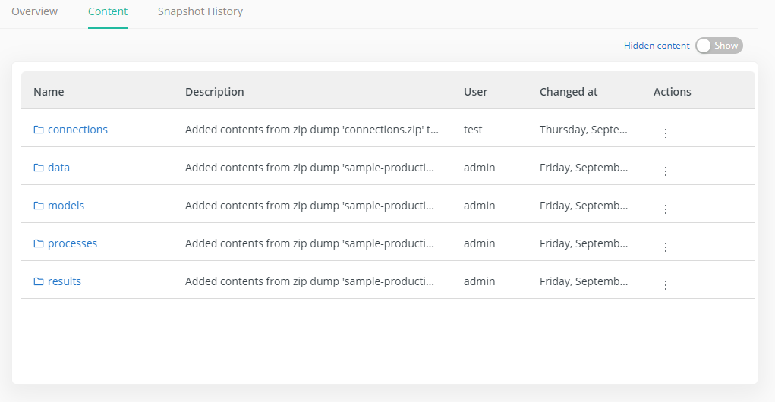Click the Name column header
The height and width of the screenshot is (402, 775).
pyautogui.click(x=49, y=92)
